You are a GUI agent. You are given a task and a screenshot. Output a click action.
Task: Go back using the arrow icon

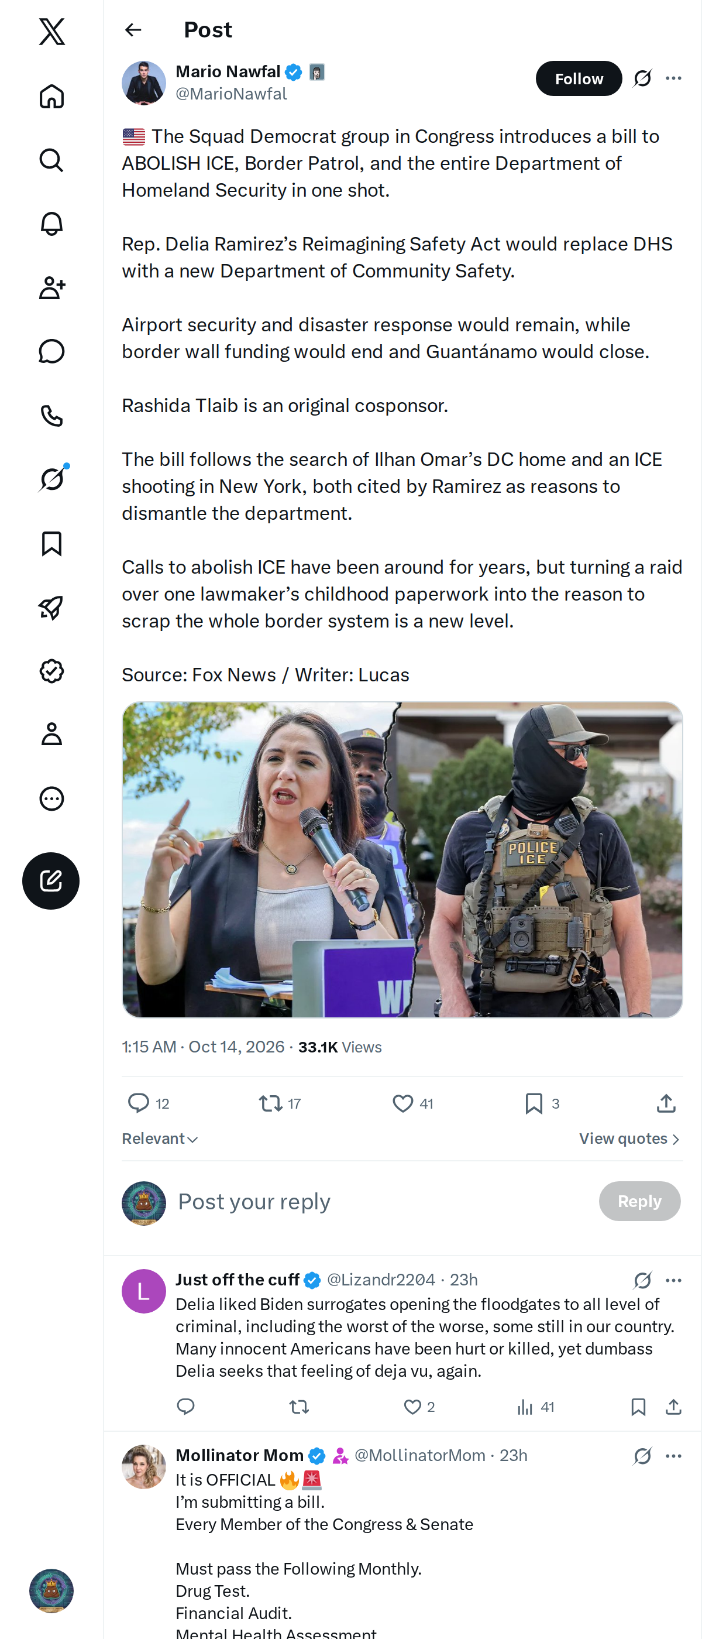click(133, 30)
